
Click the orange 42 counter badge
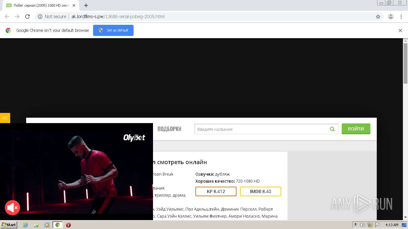[5, 118]
